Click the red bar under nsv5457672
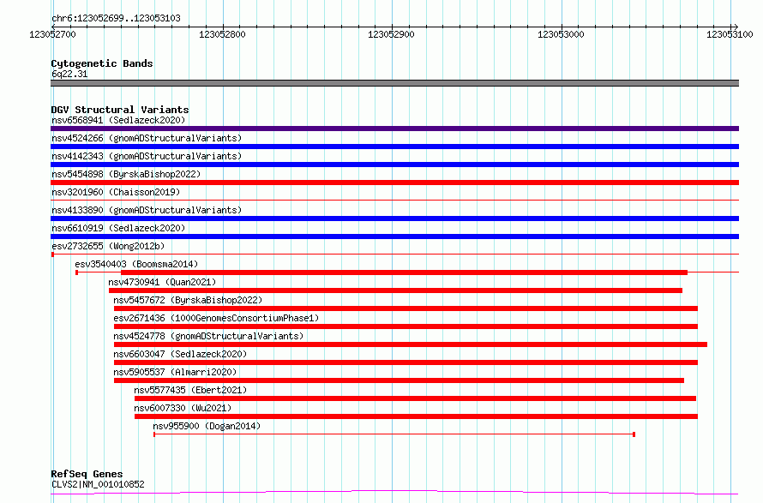 [406, 308]
